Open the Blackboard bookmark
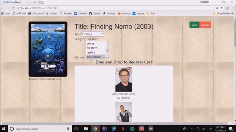The width and height of the screenshot is (236, 132). click(x=36, y=14)
